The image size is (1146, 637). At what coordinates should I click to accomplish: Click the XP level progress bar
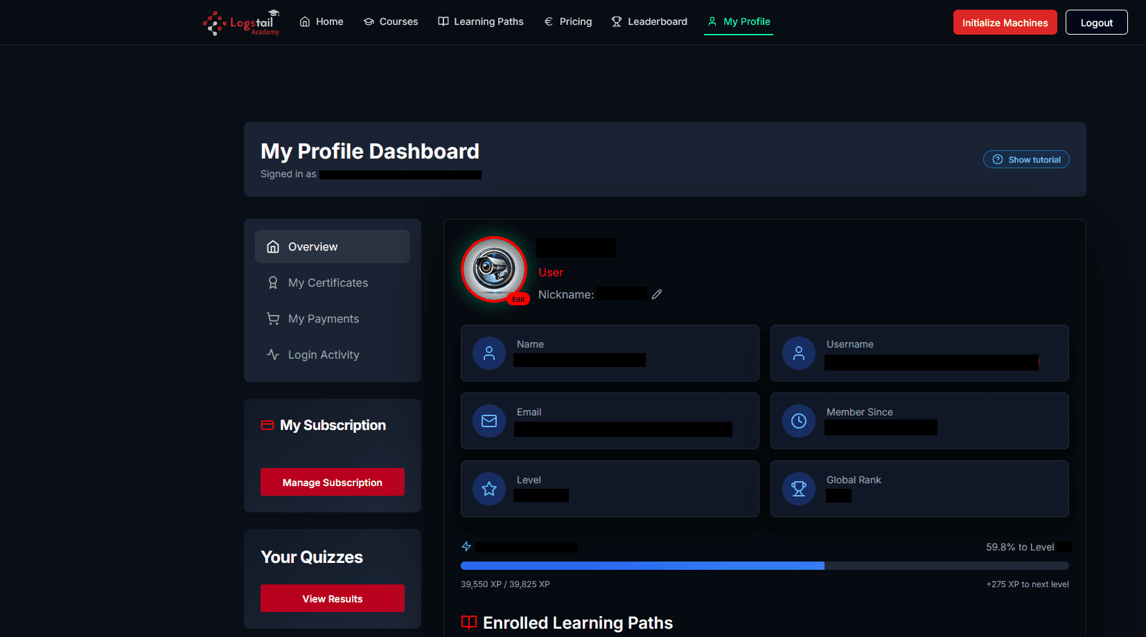coord(765,566)
